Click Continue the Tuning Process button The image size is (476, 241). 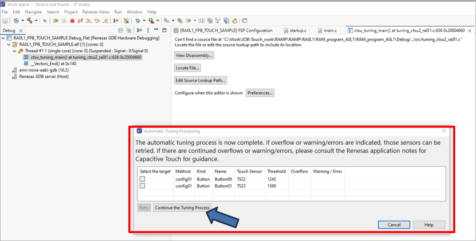point(182,208)
